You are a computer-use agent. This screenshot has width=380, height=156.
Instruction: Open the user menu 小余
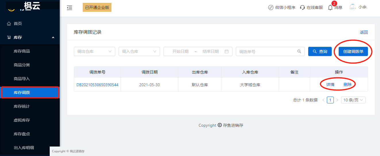click(362, 7)
